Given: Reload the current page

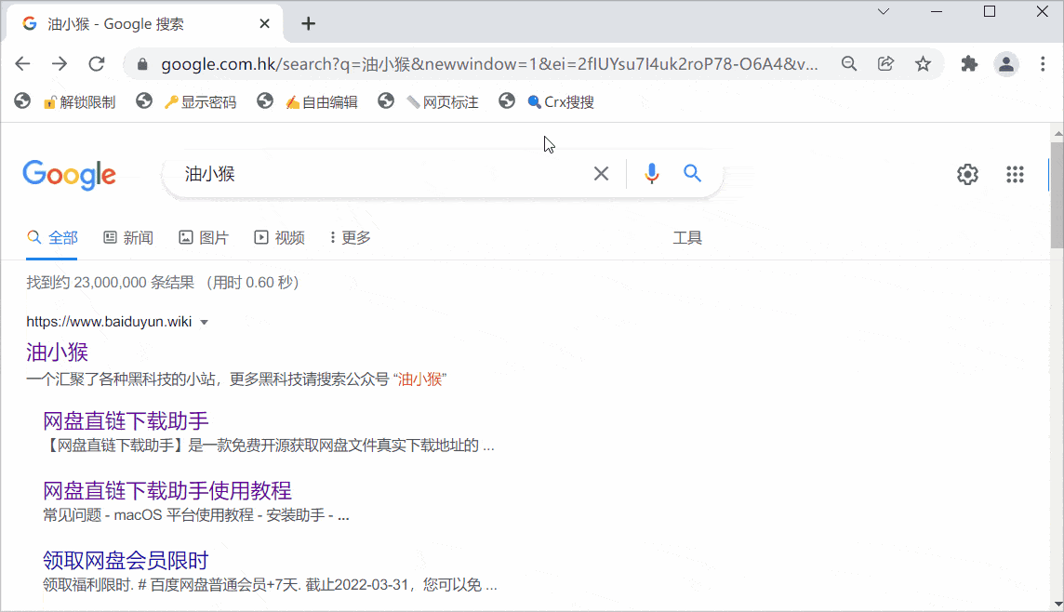Looking at the screenshot, I should pyautogui.click(x=96, y=64).
